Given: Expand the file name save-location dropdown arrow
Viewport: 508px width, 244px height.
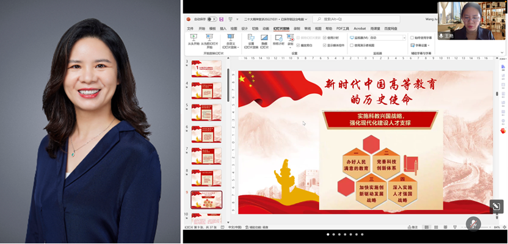Looking at the screenshot, I should pos(306,20).
